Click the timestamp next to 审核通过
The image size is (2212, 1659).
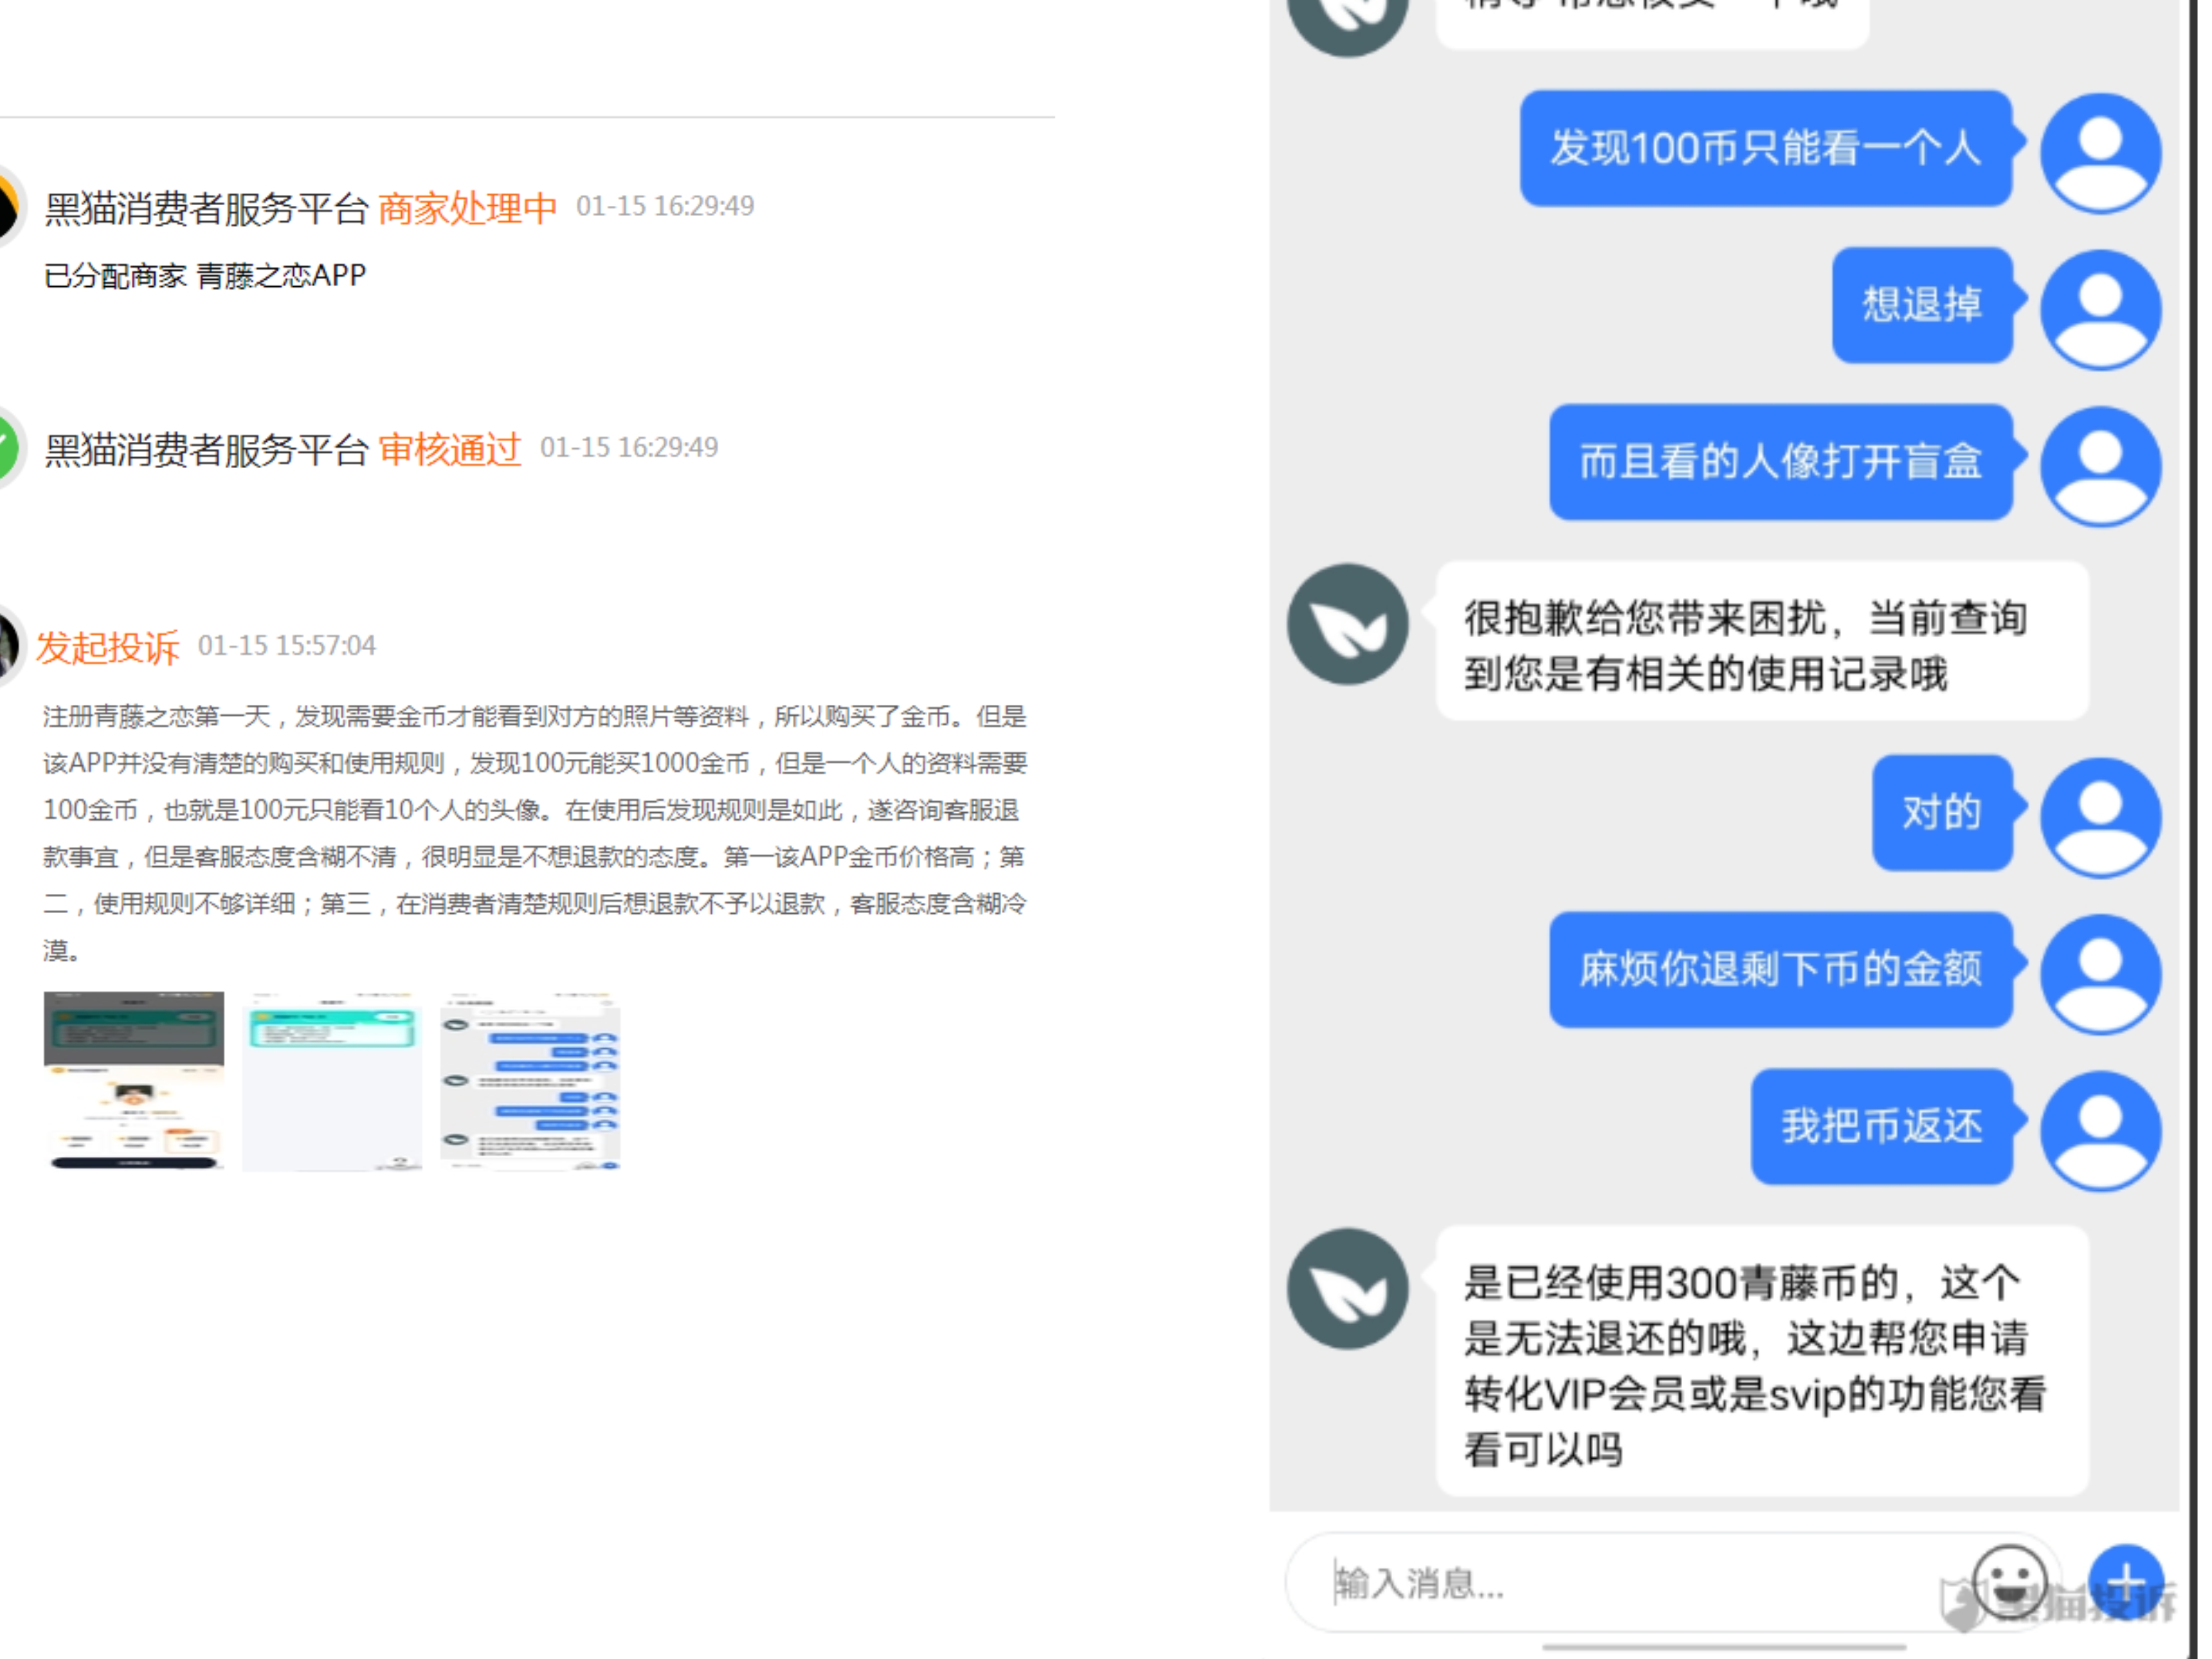click(x=629, y=447)
